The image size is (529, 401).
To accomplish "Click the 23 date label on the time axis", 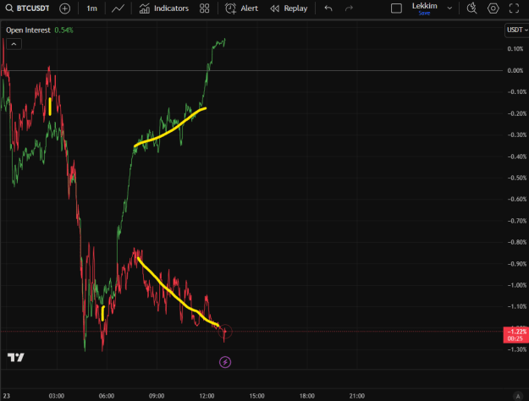I will point(7,396).
